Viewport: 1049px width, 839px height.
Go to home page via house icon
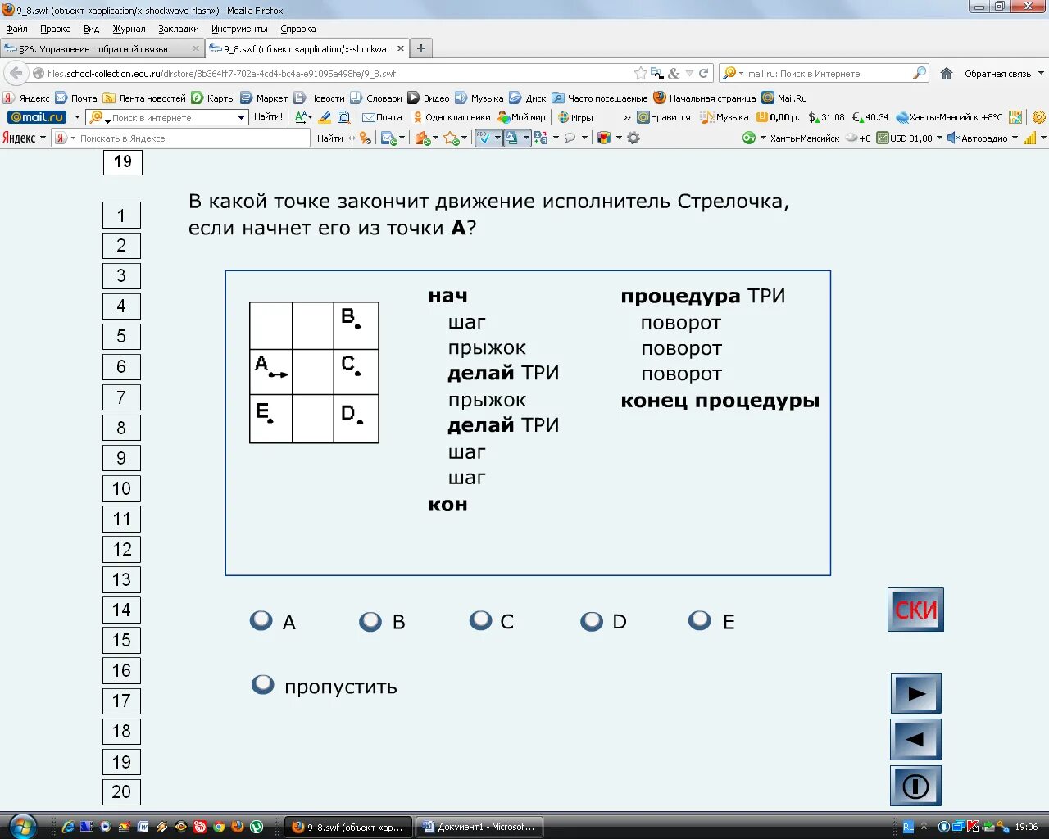pyautogui.click(x=947, y=73)
